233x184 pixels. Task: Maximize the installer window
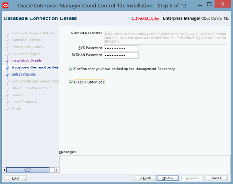209,4
